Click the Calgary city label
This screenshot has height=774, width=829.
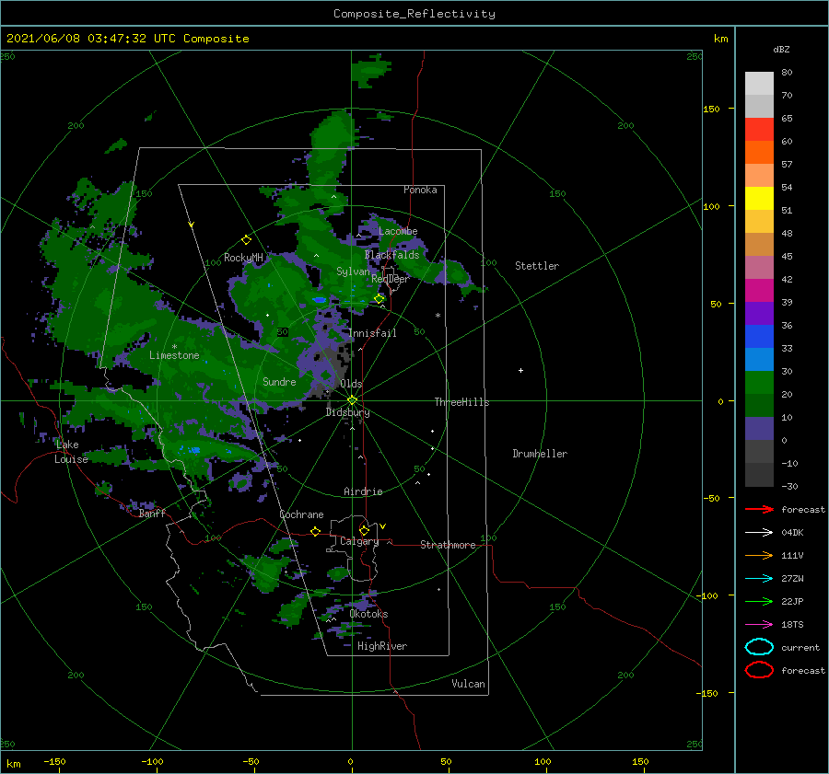tap(359, 541)
